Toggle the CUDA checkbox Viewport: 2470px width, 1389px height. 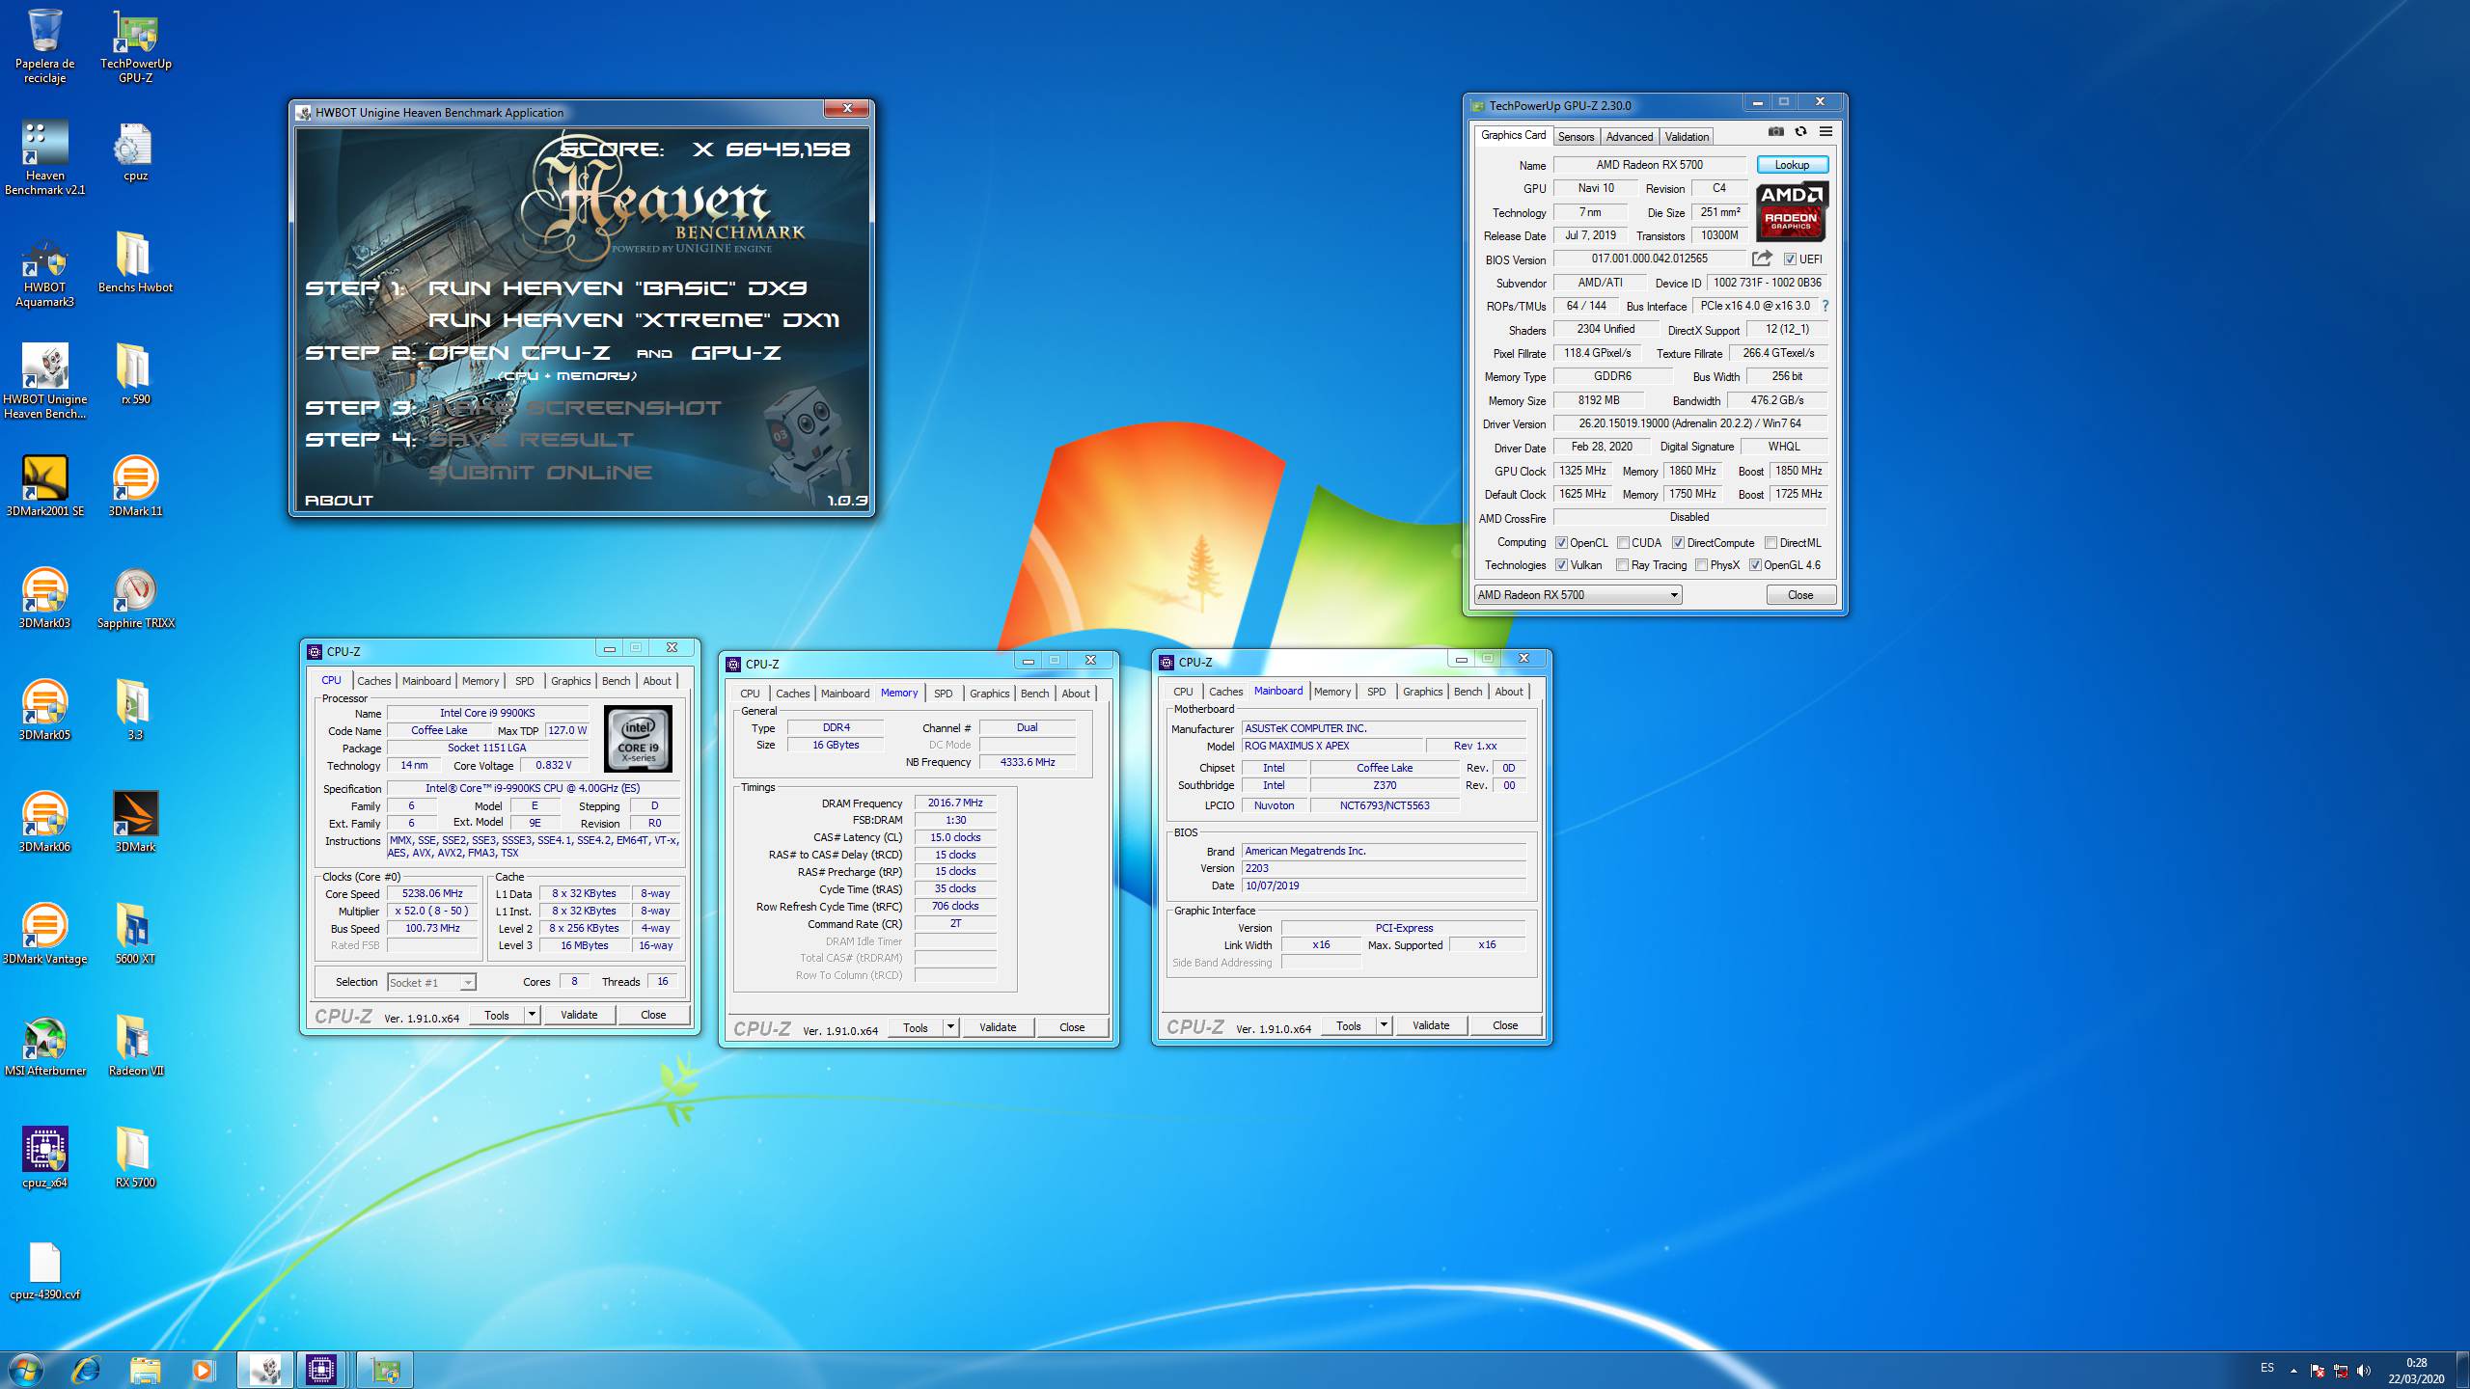[x=1623, y=543]
